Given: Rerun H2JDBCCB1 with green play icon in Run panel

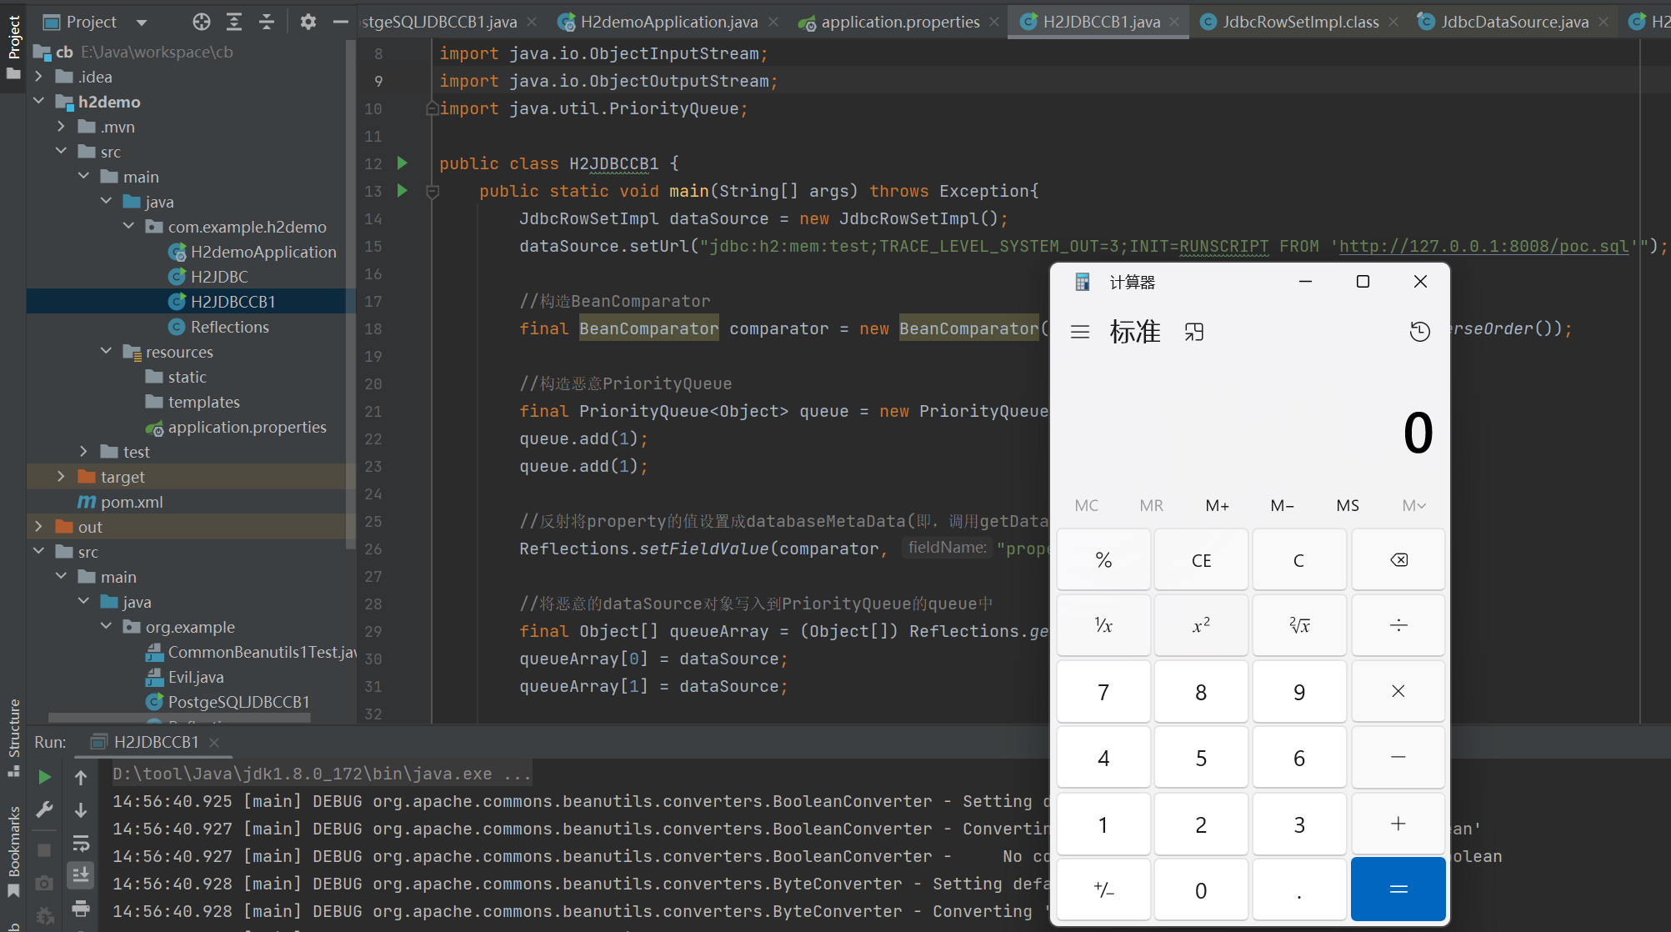Looking at the screenshot, I should (x=45, y=777).
